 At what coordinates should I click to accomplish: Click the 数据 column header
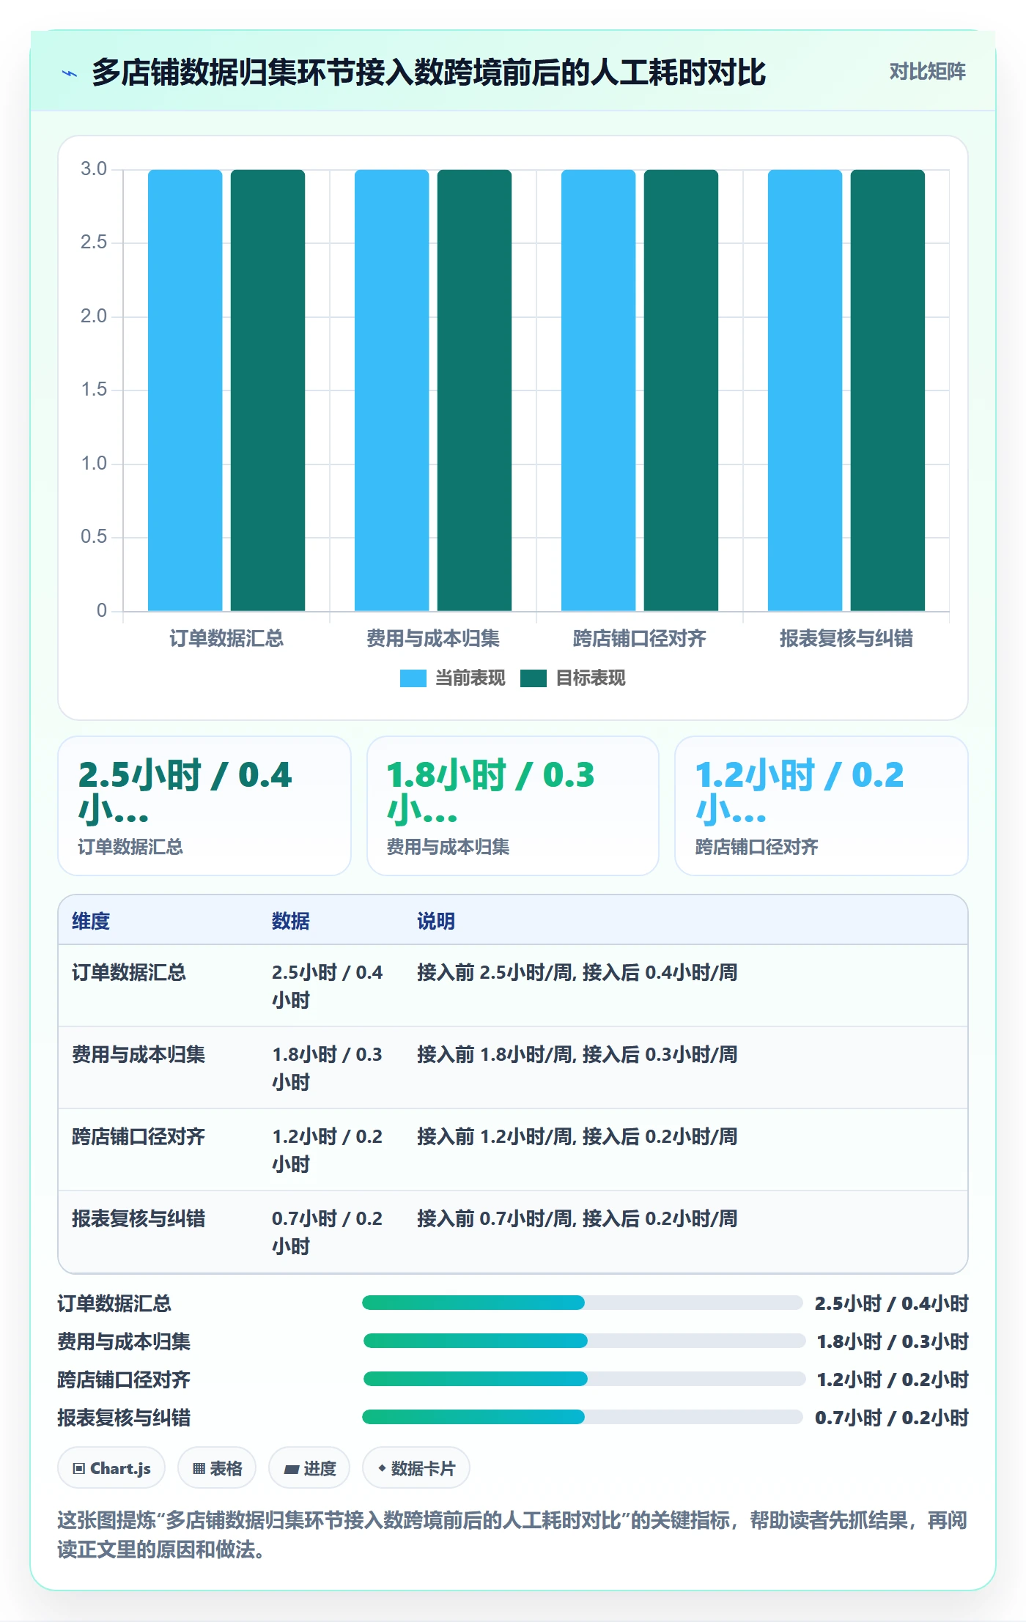(x=291, y=921)
